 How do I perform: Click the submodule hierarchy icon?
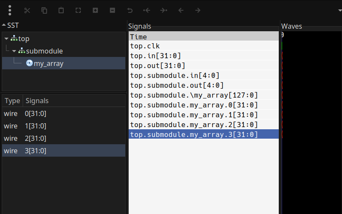pos(22,51)
